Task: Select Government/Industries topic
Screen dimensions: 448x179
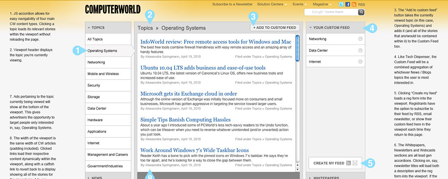Action: pos(108,166)
